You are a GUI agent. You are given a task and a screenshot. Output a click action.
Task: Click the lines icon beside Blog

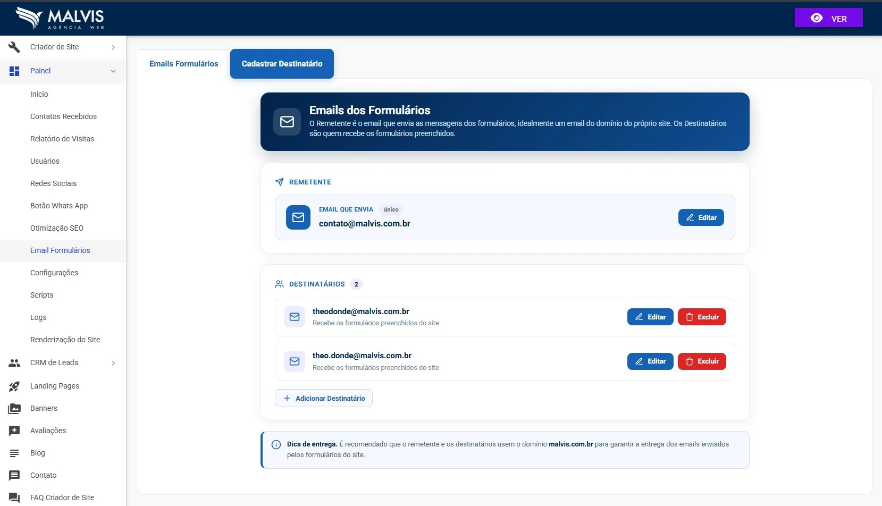(14, 453)
